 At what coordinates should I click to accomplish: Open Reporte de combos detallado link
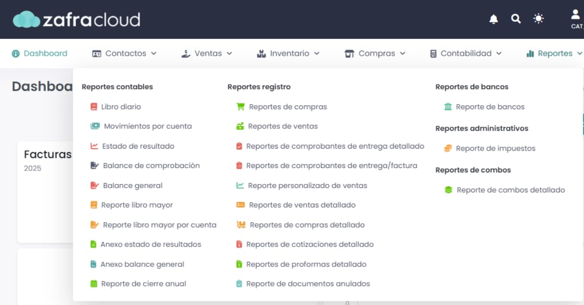pyautogui.click(x=511, y=190)
